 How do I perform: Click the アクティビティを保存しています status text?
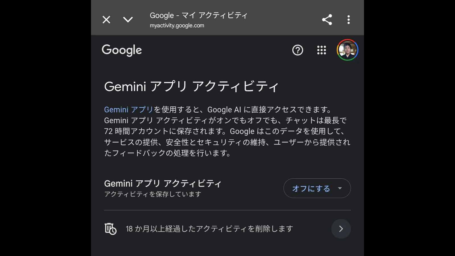pos(153,194)
